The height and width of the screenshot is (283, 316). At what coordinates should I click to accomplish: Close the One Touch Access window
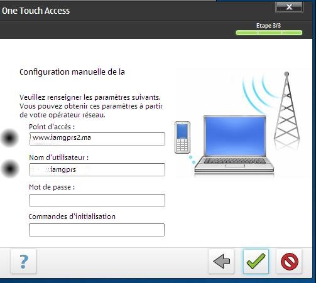(289, 7)
